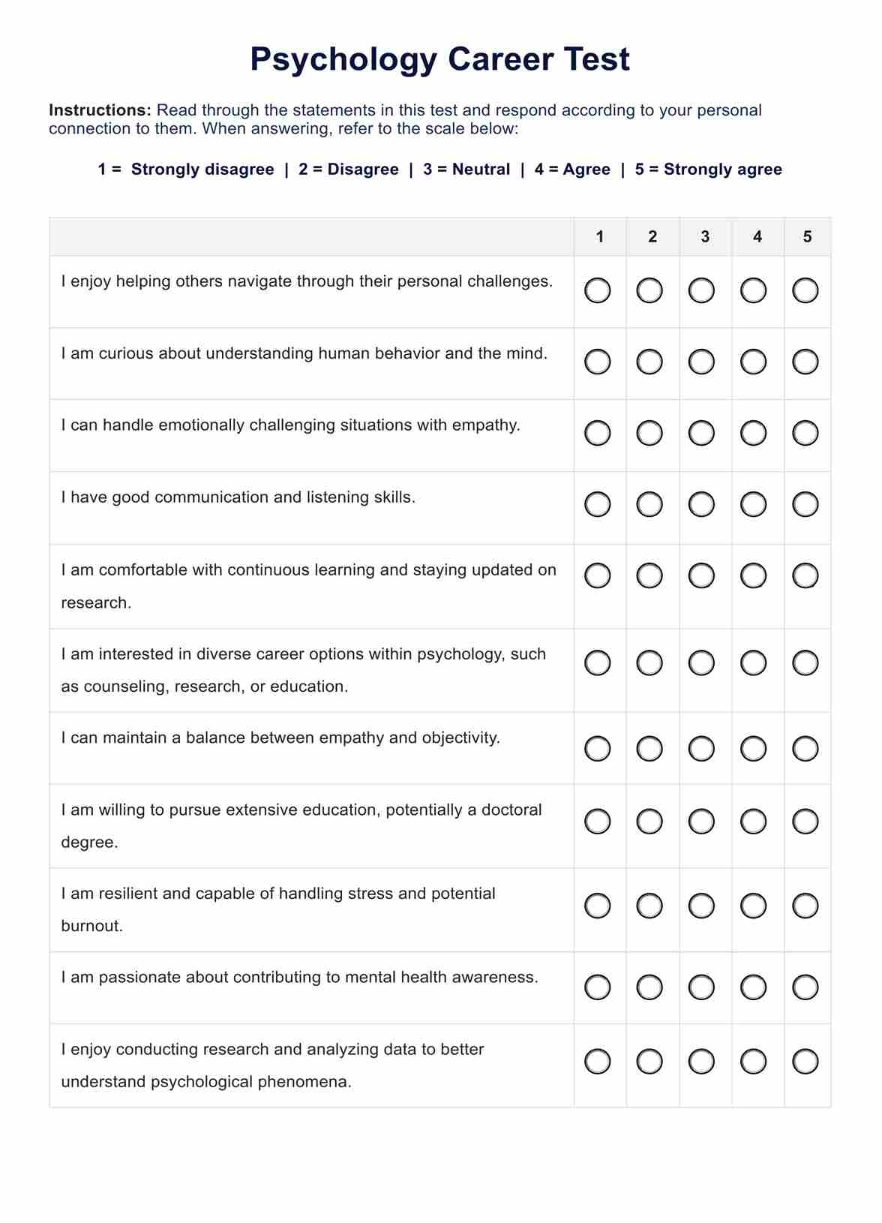Select 1 for enjoy helping others statement
The width and height of the screenshot is (882, 1223).
pyautogui.click(x=597, y=290)
